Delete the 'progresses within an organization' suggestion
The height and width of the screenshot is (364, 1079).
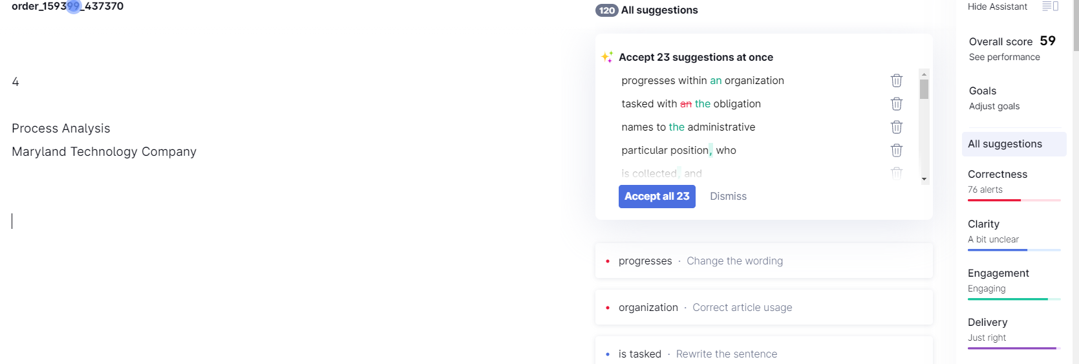tap(896, 80)
